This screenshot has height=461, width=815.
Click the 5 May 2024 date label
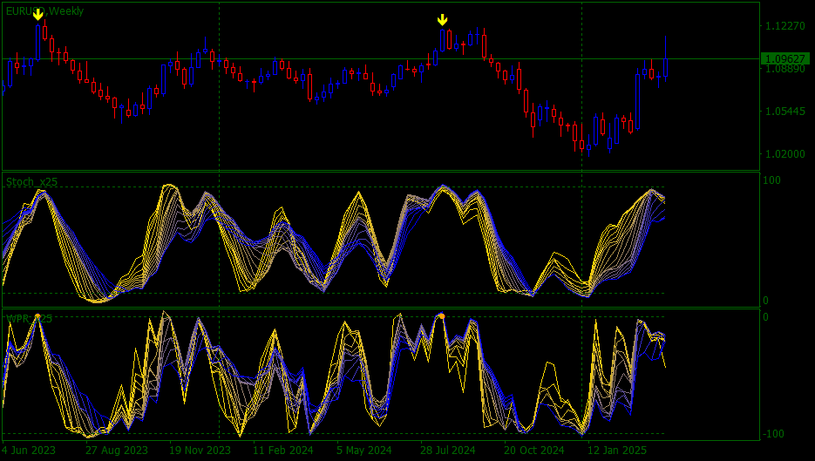tap(363, 450)
